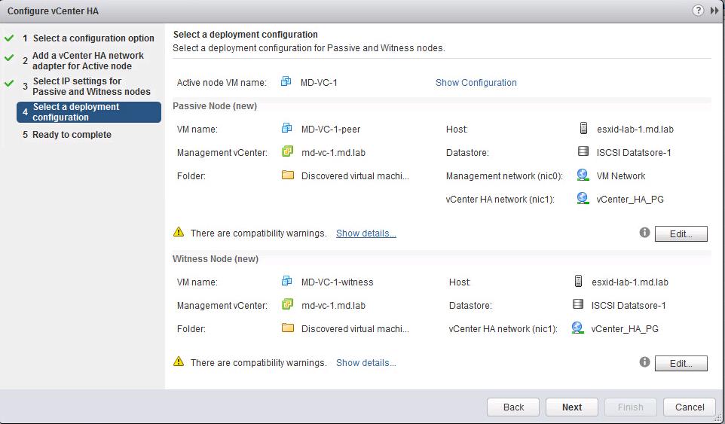725x424 pixels.
Task: Click Witness Node host esxid-lab-1.md.lab
Action: pos(630,282)
